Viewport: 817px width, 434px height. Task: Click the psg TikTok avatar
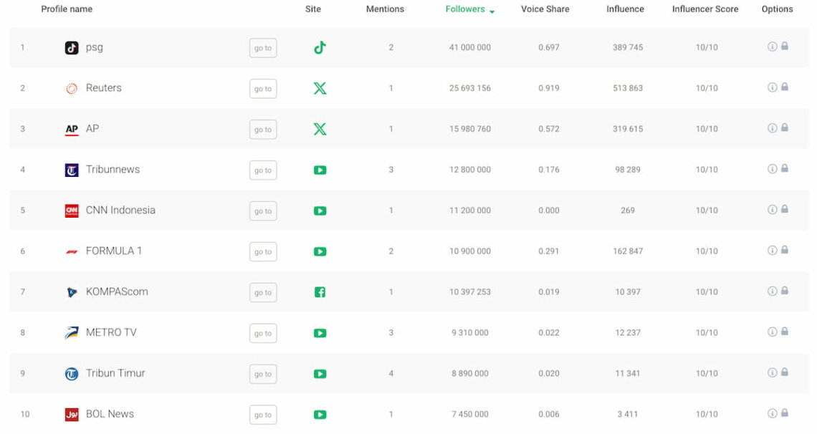coord(72,48)
